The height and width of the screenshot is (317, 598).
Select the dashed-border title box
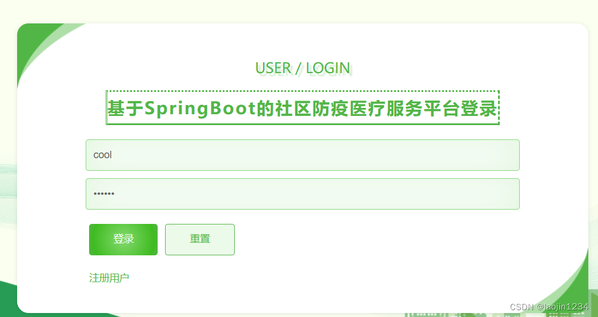click(303, 107)
